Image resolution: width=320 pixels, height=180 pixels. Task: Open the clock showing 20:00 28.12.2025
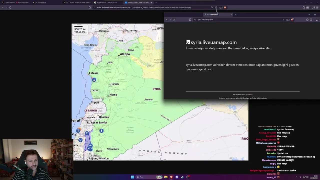click(314, 177)
